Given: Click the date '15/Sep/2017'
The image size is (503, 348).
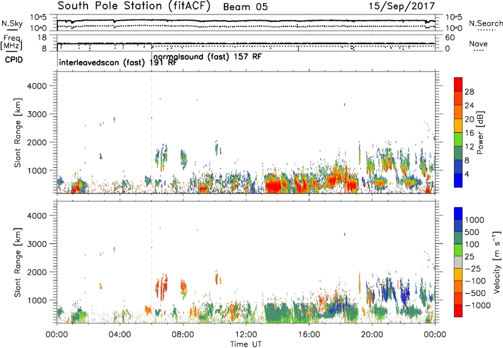Looking at the screenshot, I should (x=402, y=6).
